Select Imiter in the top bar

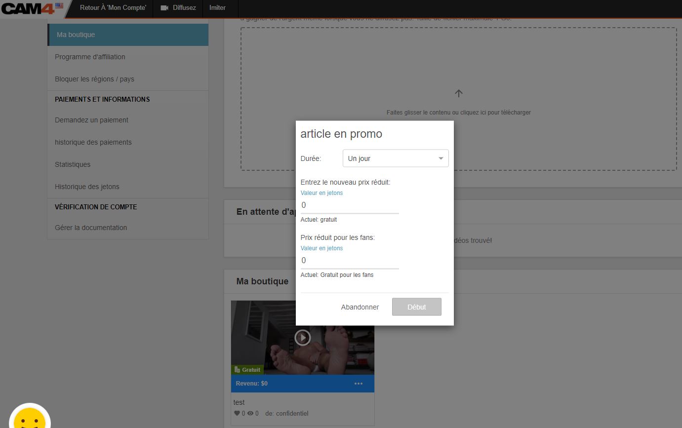tap(217, 8)
